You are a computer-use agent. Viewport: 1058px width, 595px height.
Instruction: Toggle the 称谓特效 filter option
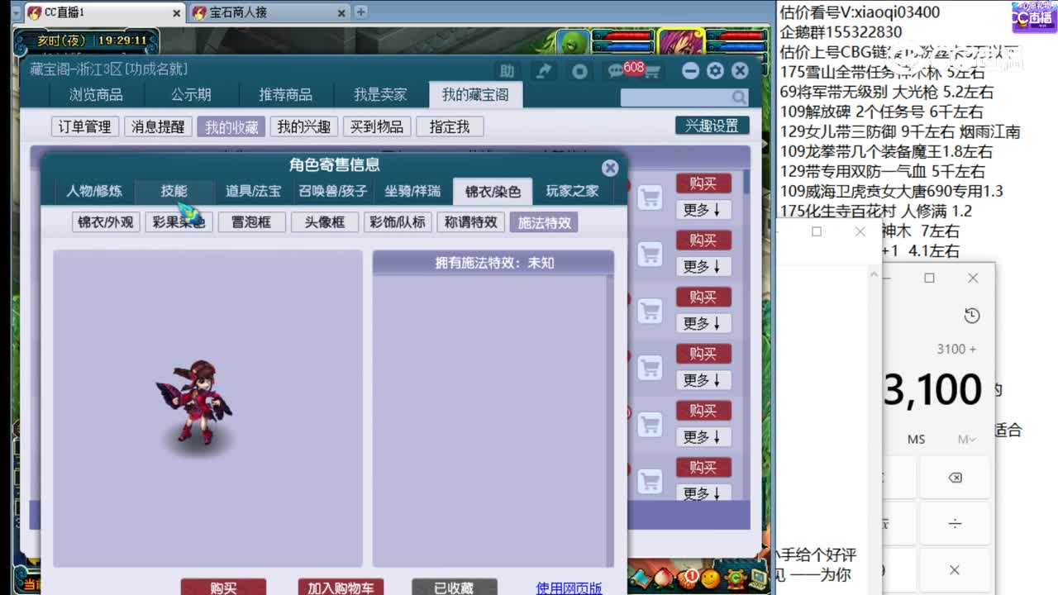tap(470, 221)
